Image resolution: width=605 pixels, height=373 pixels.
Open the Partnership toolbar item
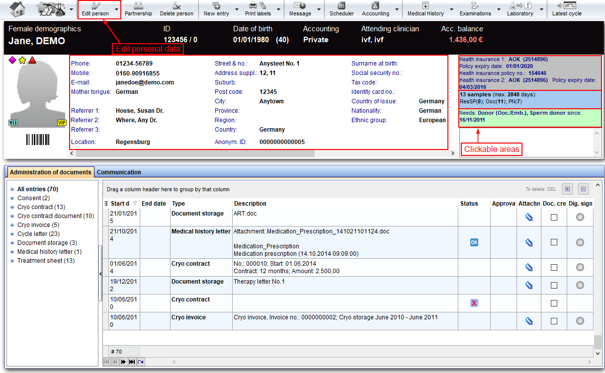pos(138,9)
